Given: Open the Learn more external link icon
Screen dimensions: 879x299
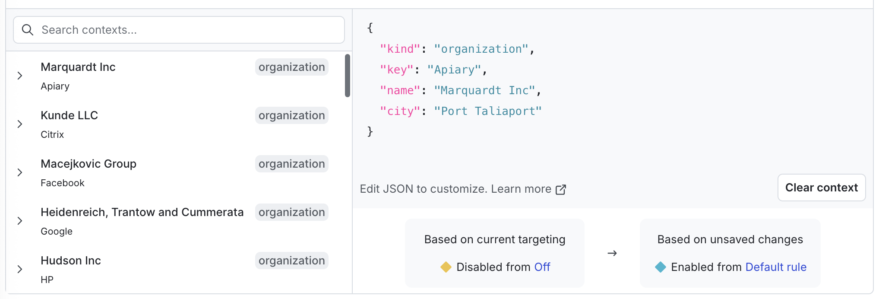Looking at the screenshot, I should (x=561, y=190).
